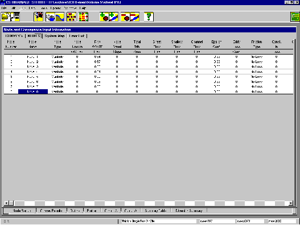Open the Window menu
This screenshot has height=225, width=300.
[x=70, y=8]
